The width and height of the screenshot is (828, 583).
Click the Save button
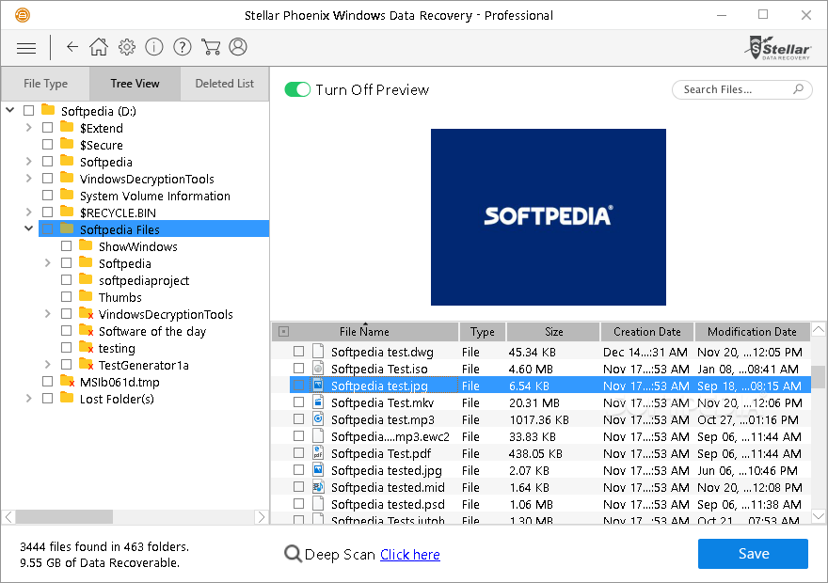pos(753,554)
